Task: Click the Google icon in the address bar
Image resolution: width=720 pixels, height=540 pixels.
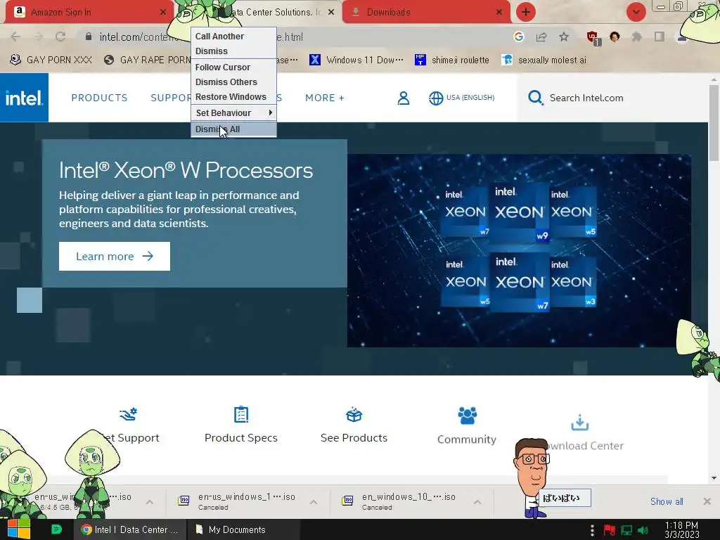Action: tap(519, 37)
